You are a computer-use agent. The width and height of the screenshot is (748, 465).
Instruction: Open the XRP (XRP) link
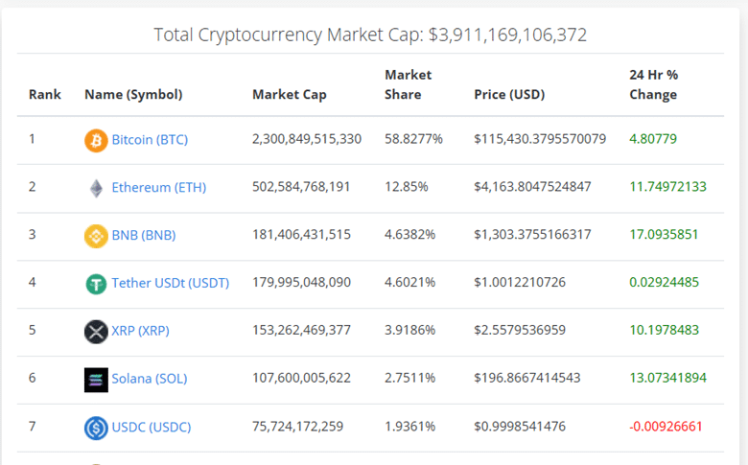tap(140, 332)
